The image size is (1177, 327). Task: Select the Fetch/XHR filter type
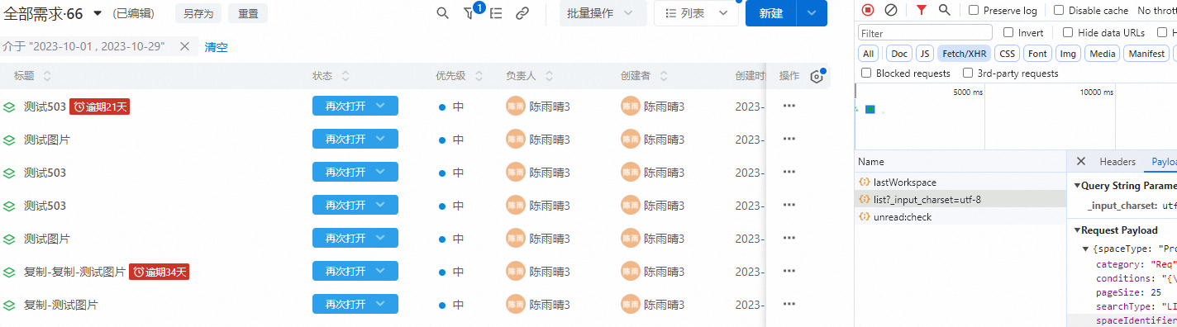tap(965, 54)
